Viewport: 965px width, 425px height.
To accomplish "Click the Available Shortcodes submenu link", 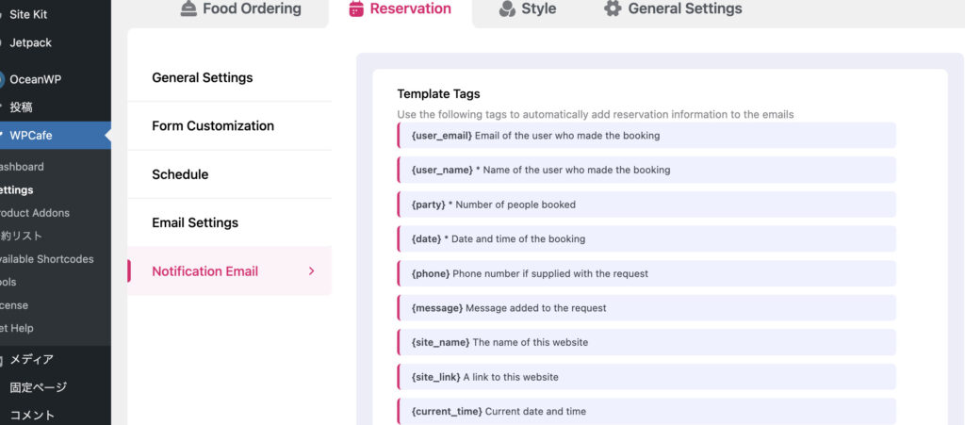I will click(x=47, y=259).
